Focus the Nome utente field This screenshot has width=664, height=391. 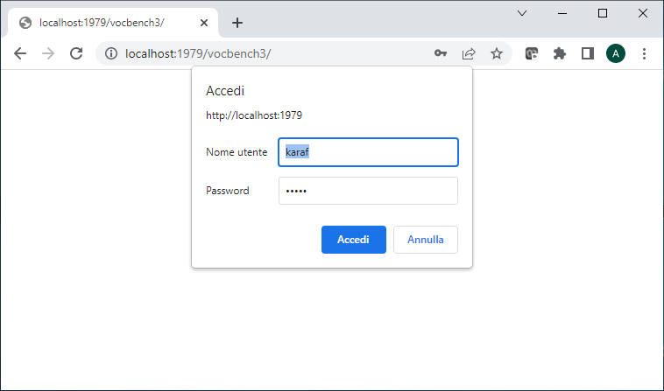pyautogui.click(x=368, y=152)
